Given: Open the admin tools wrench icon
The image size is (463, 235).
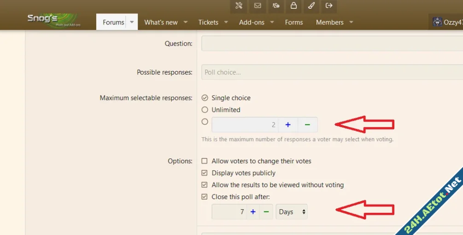Looking at the screenshot, I should pyautogui.click(x=239, y=6).
